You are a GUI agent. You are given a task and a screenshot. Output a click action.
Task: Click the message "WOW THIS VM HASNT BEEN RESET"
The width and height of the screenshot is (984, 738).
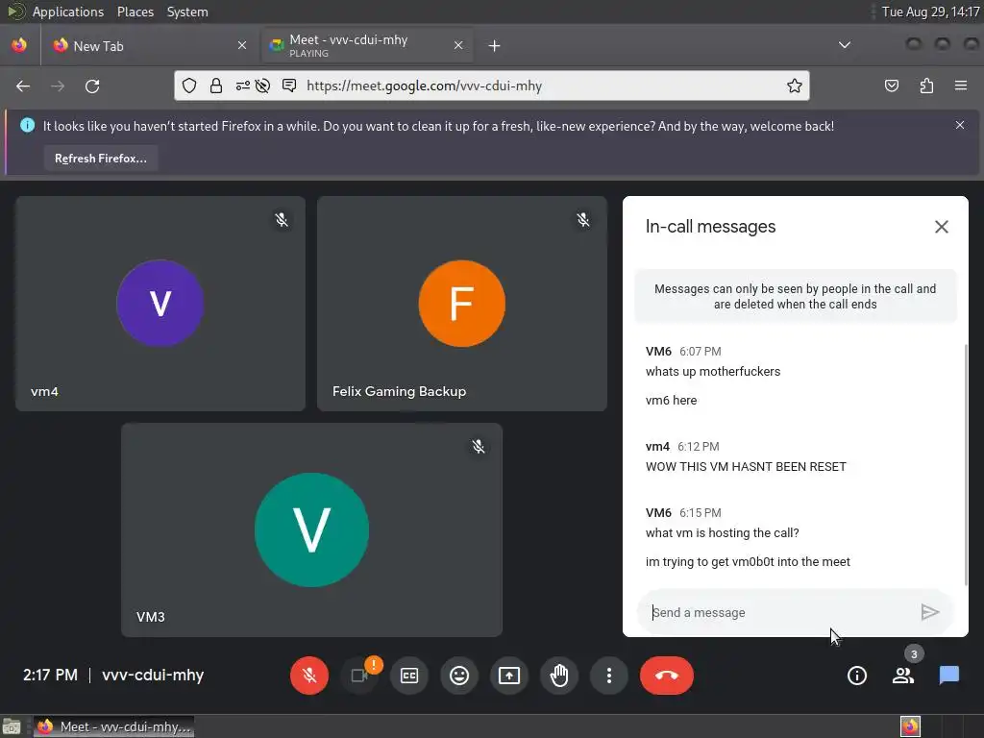(746, 467)
